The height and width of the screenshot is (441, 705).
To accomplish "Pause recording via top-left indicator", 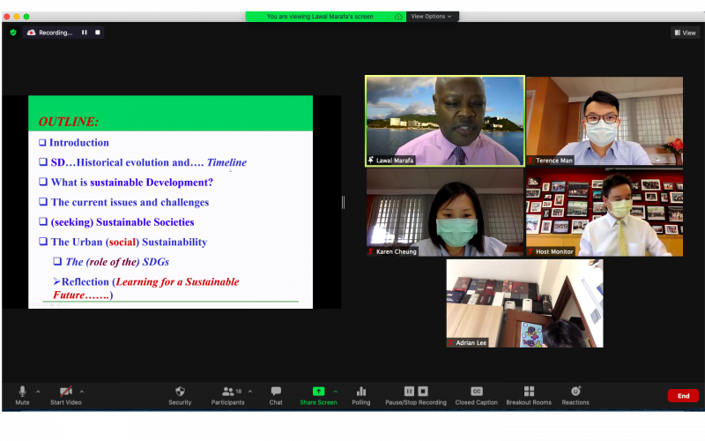I will pyautogui.click(x=84, y=33).
